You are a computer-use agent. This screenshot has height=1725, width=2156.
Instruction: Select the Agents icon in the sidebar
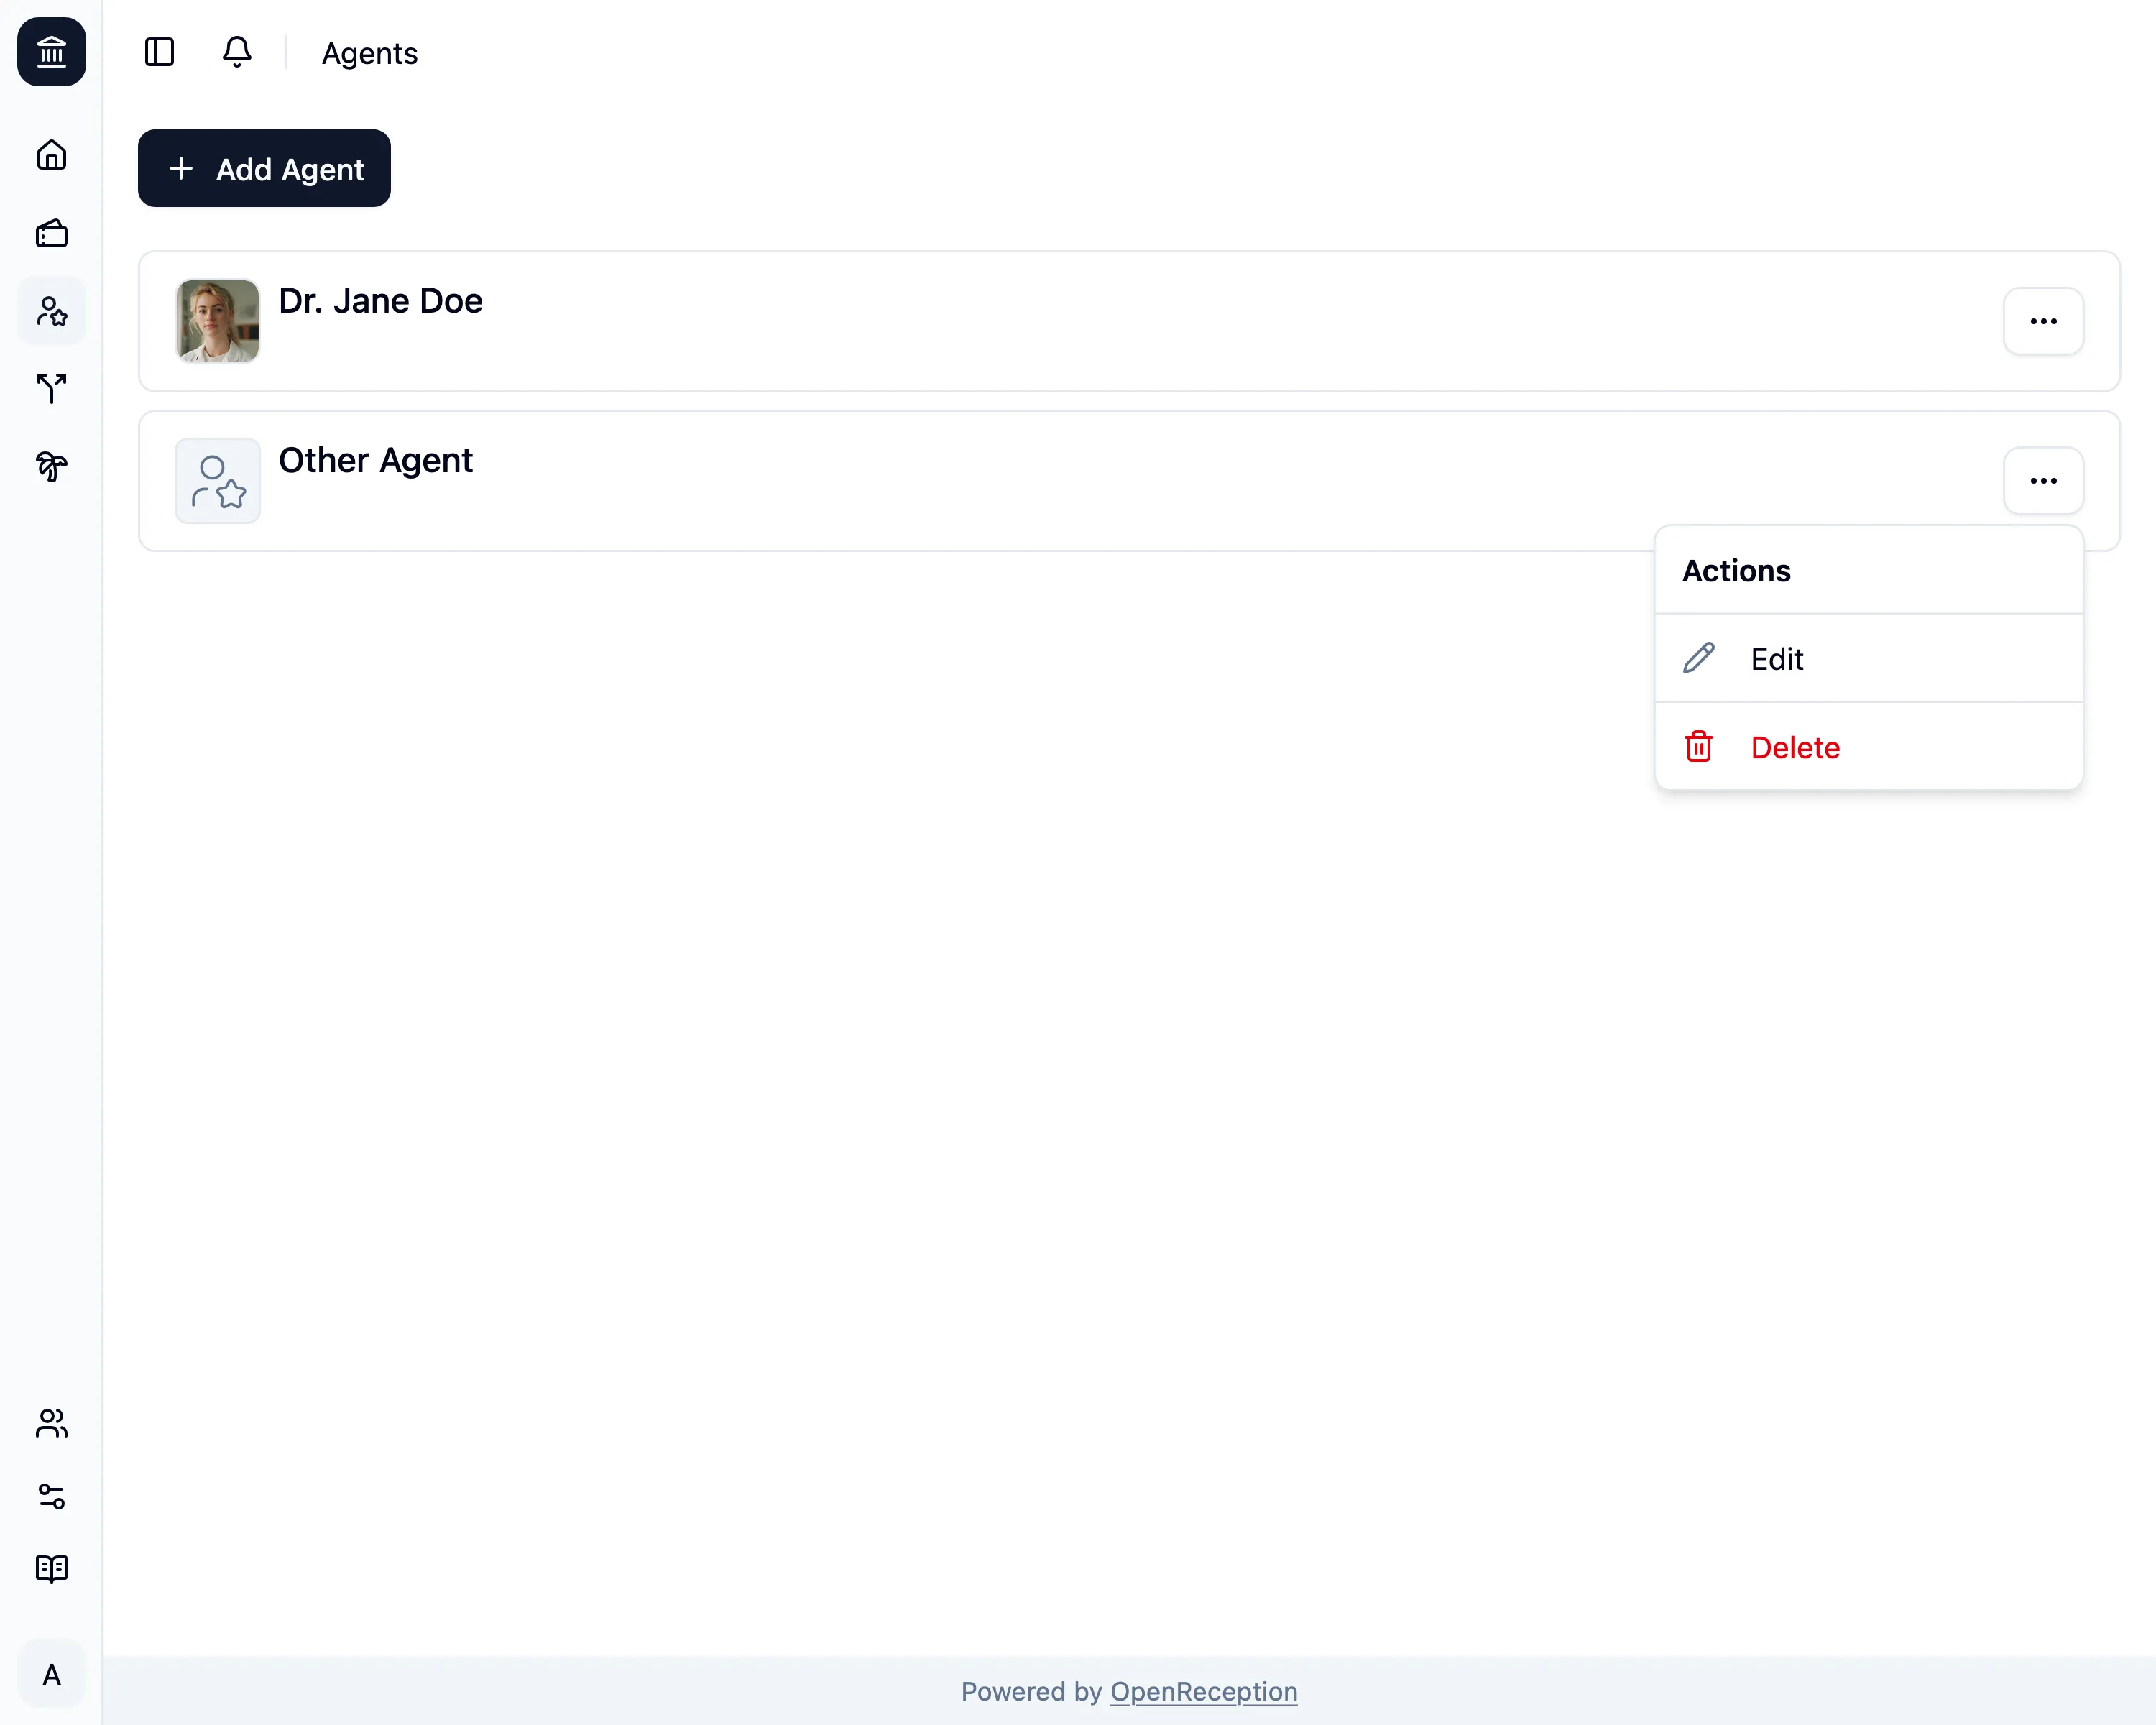coord(51,311)
